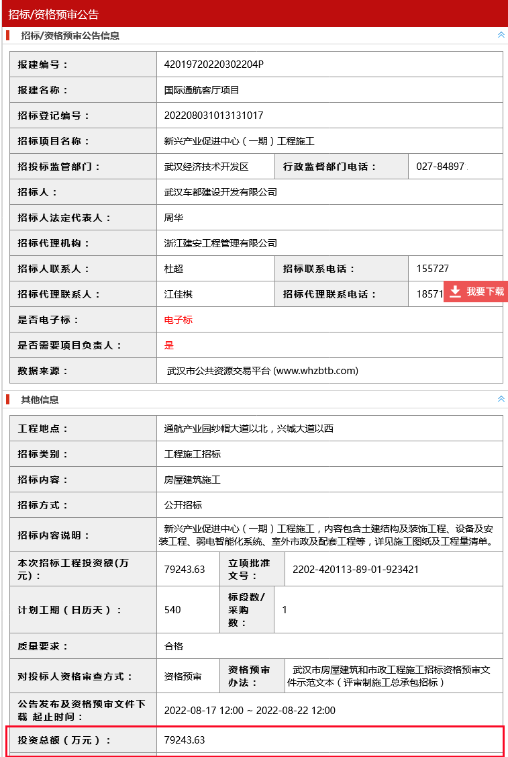
Task: Click the 其他信息 section heading
Action: pyautogui.click(x=40, y=400)
